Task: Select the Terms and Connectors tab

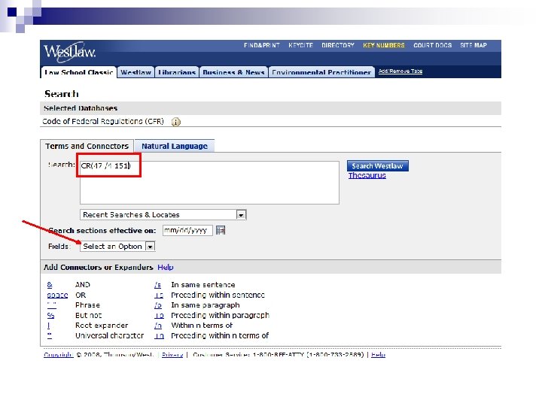Action: point(87,146)
